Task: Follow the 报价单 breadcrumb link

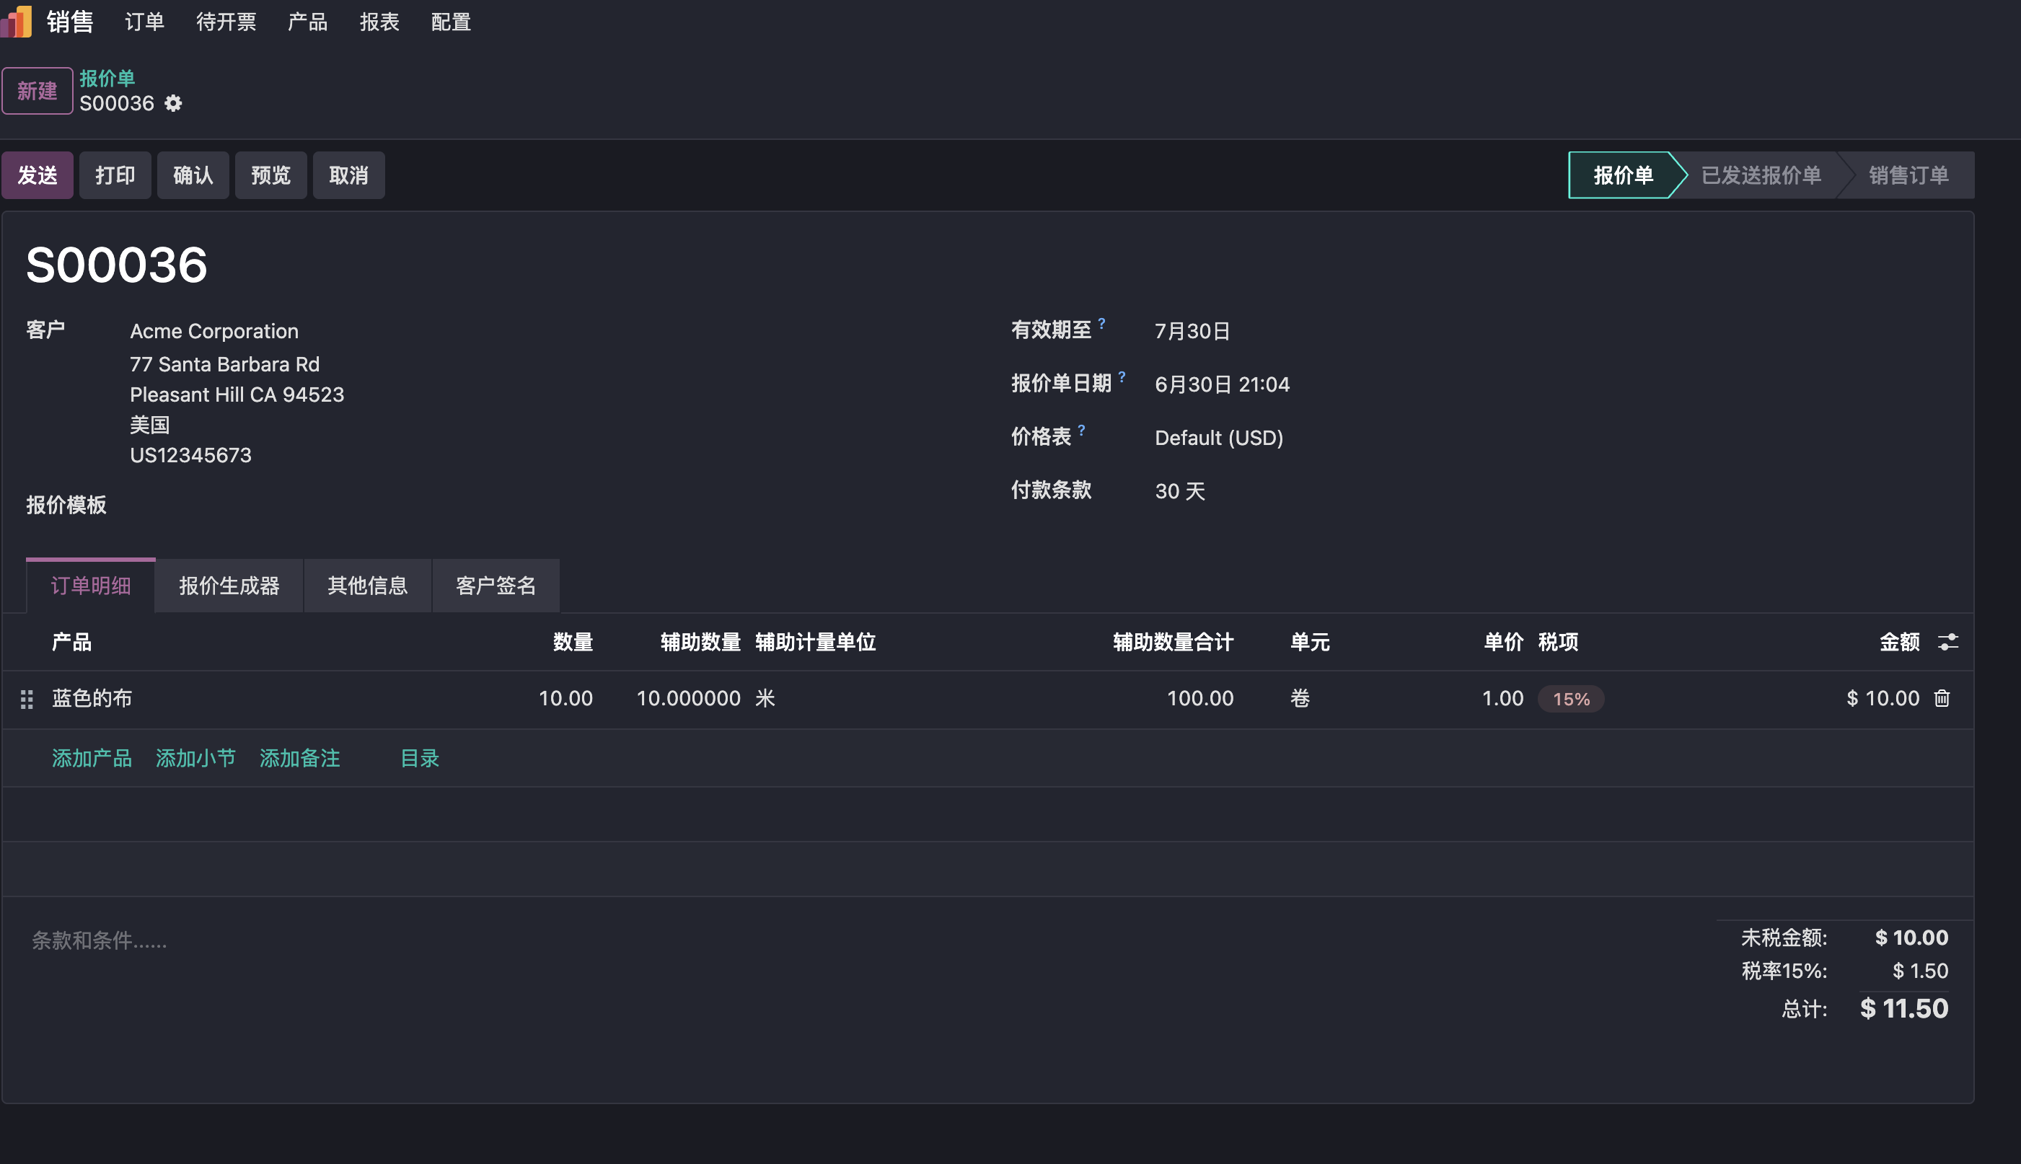Action: (107, 79)
